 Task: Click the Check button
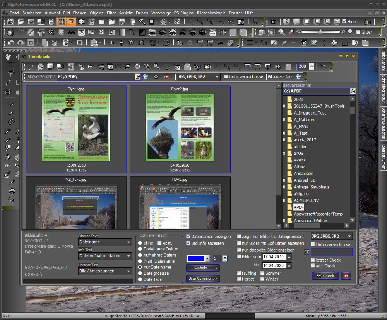(325, 276)
